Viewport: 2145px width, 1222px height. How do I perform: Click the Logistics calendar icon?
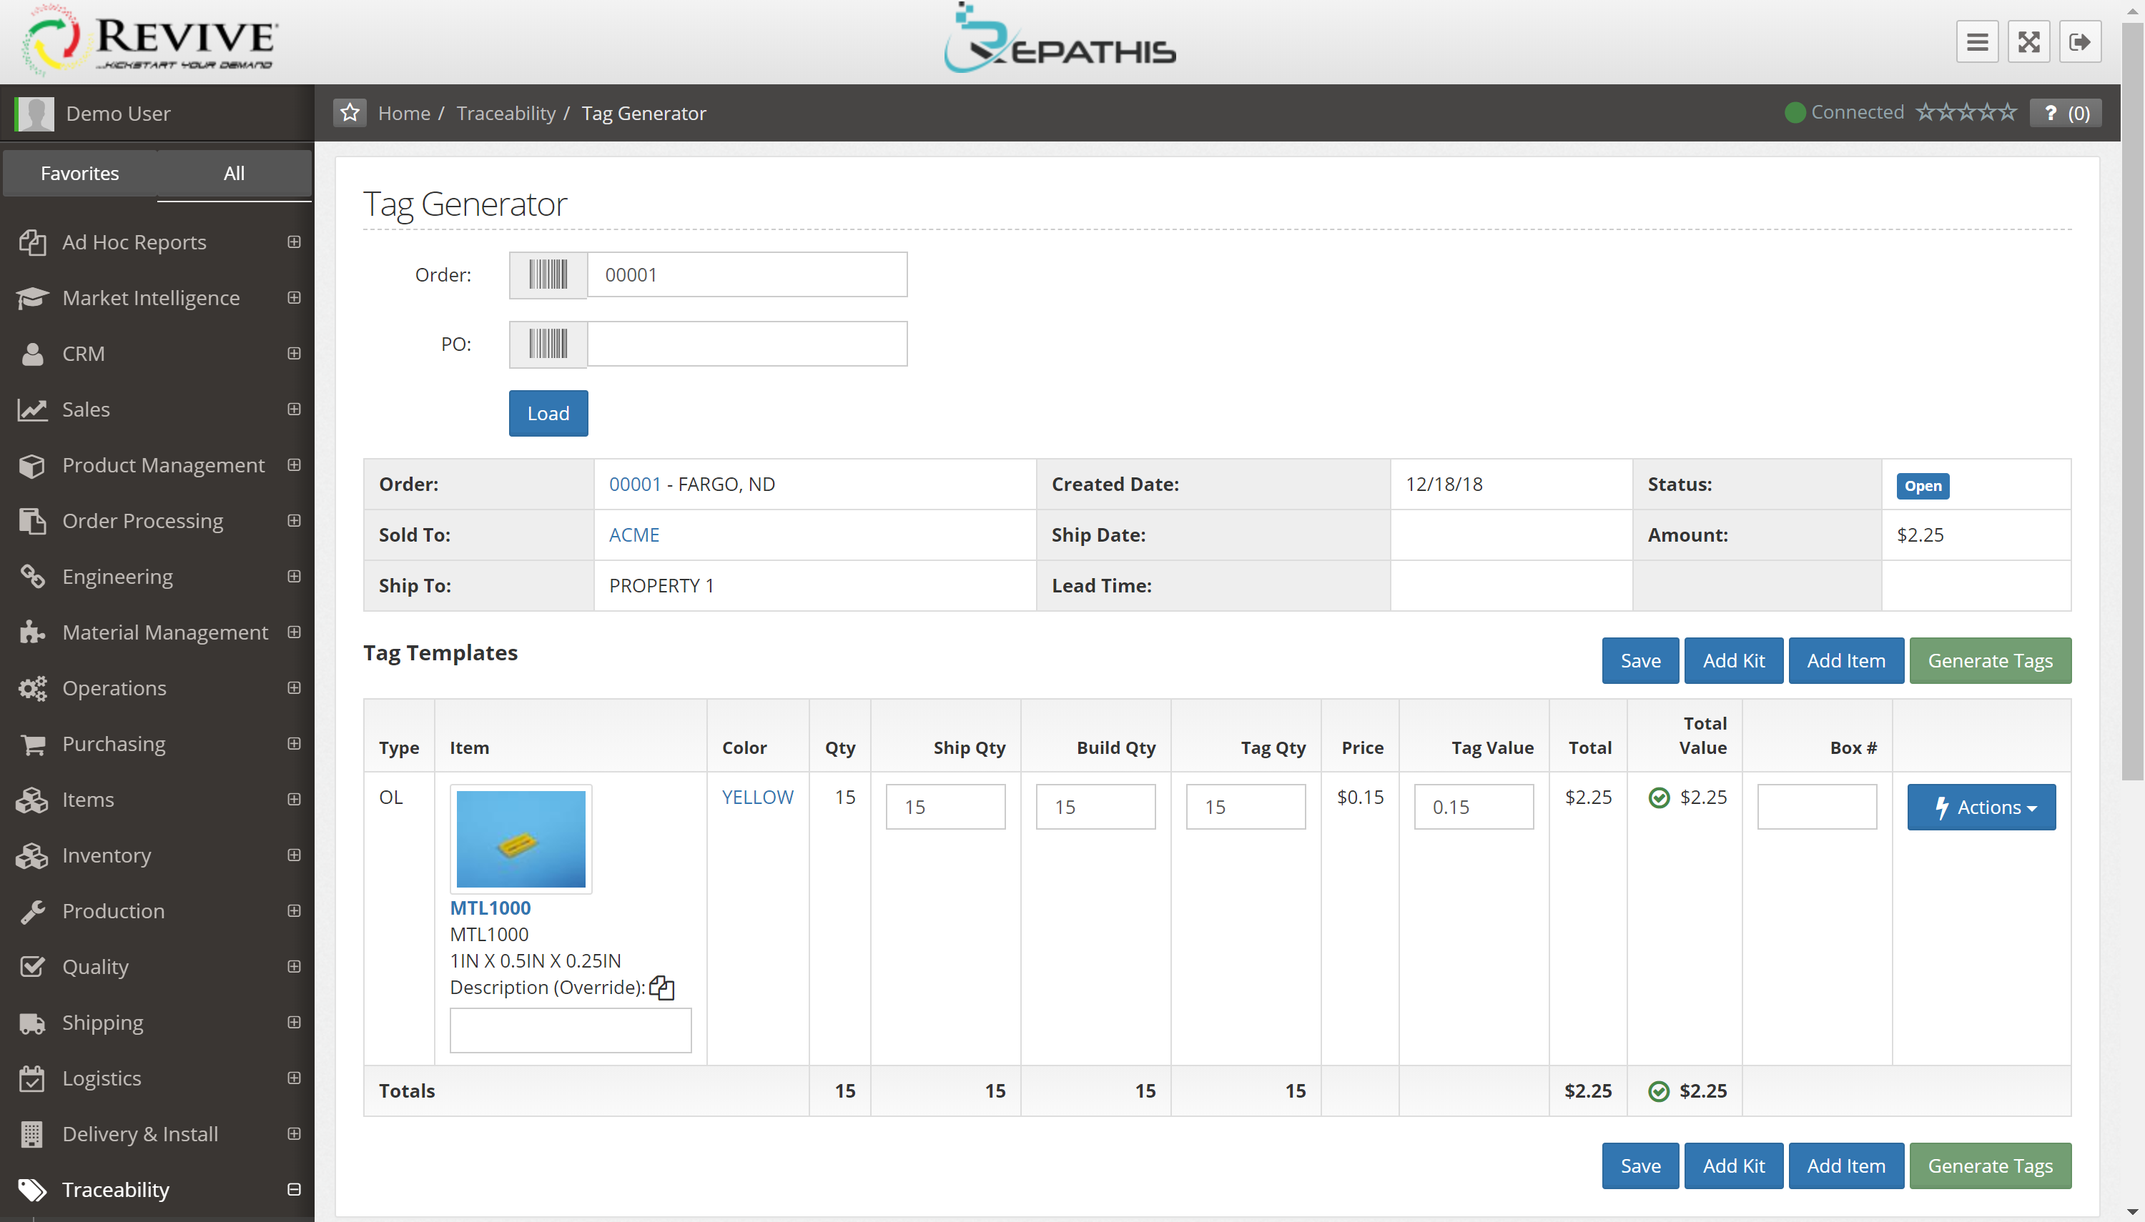point(32,1078)
